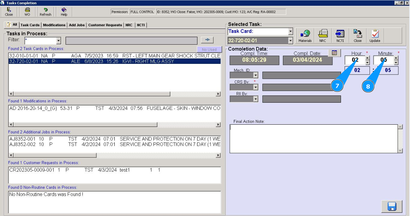Open the Task Cards tab
The width and height of the screenshot is (410, 216).
point(30,25)
